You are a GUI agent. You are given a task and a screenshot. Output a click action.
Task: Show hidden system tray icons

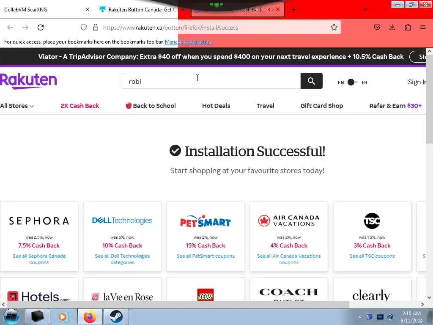click(x=359, y=317)
